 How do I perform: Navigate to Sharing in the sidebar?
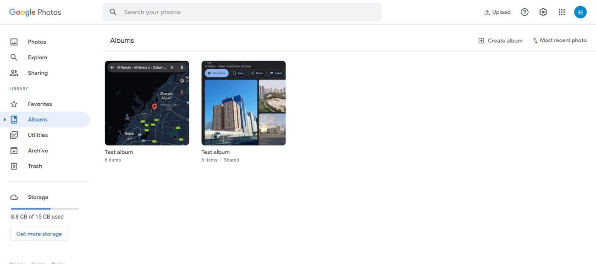(38, 73)
